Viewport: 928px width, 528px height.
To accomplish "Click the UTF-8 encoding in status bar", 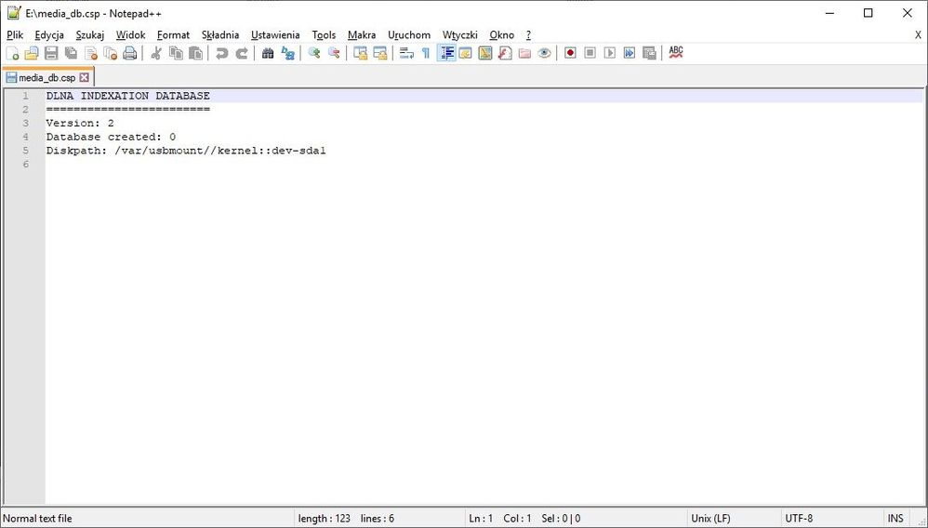I will coord(799,518).
